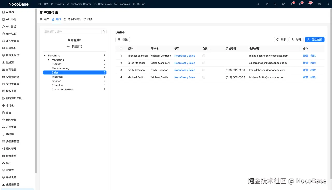Switch to the 用户 tab
The height and width of the screenshot is (190, 332).
click(x=44, y=19)
